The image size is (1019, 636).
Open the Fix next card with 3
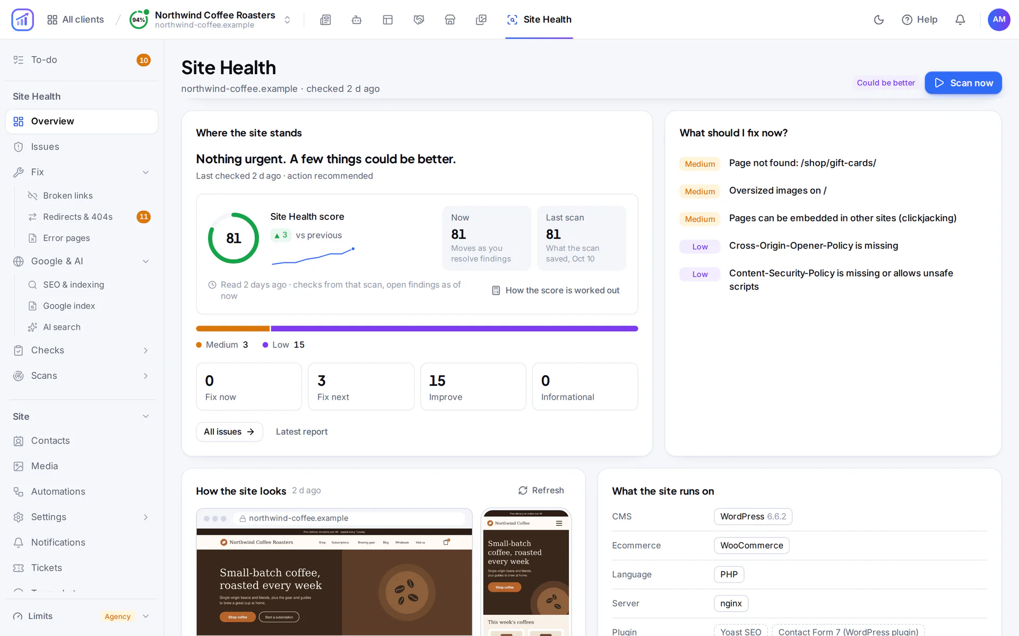point(361,386)
